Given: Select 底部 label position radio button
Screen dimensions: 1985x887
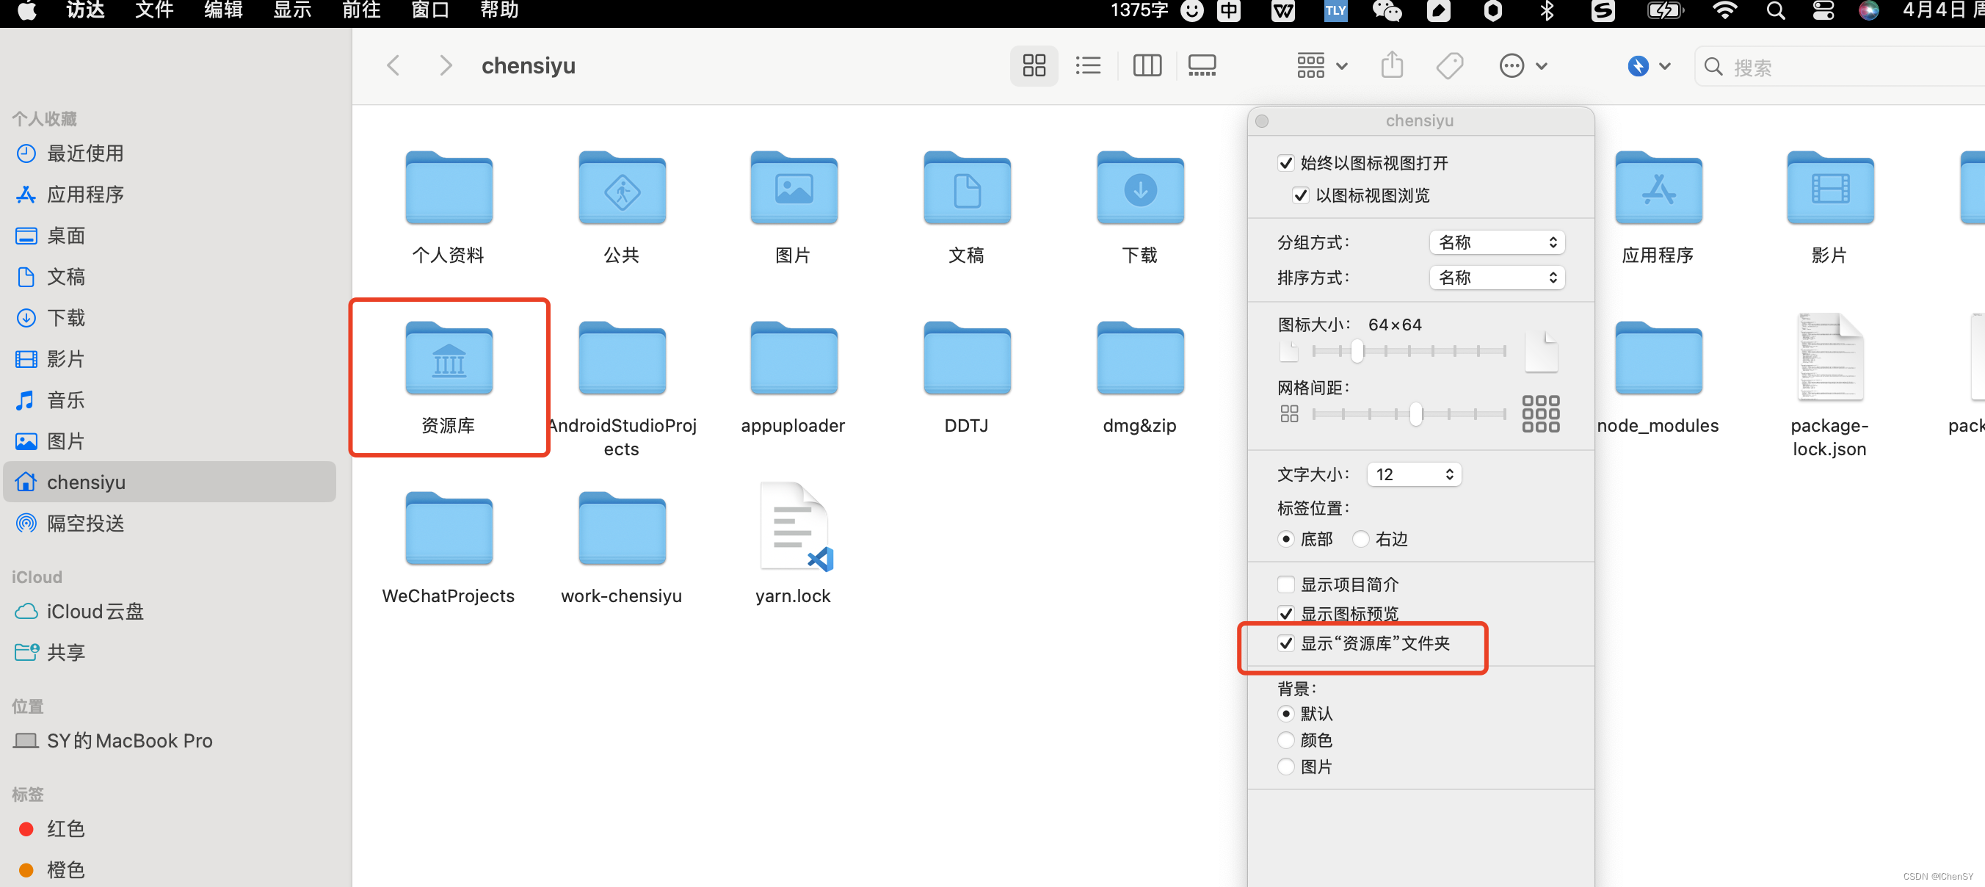Looking at the screenshot, I should [1285, 539].
